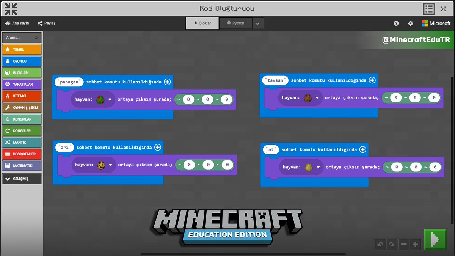The width and height of the screenshot is (455, 256).
Task: Open the DÖNGÜLER block category
Action: tap(22, 131)
